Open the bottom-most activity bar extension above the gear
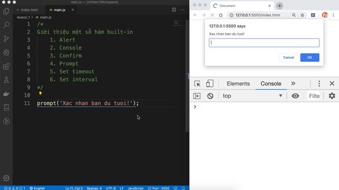The height and width of the screenshot is (190, 339). [6, 121]
